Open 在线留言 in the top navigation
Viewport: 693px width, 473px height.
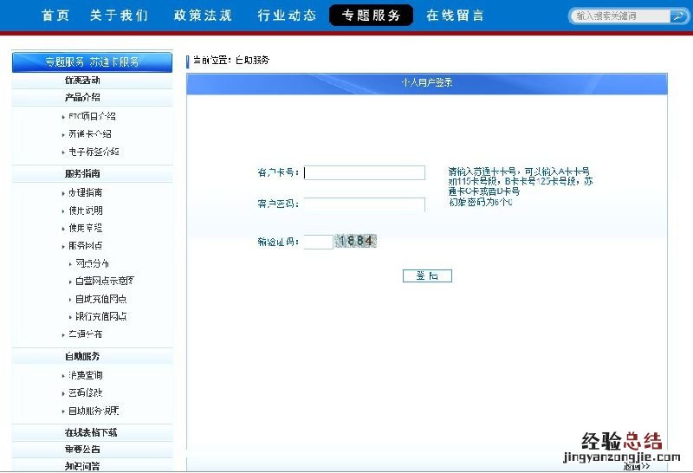pyautogui.click(x=455, y=16)
